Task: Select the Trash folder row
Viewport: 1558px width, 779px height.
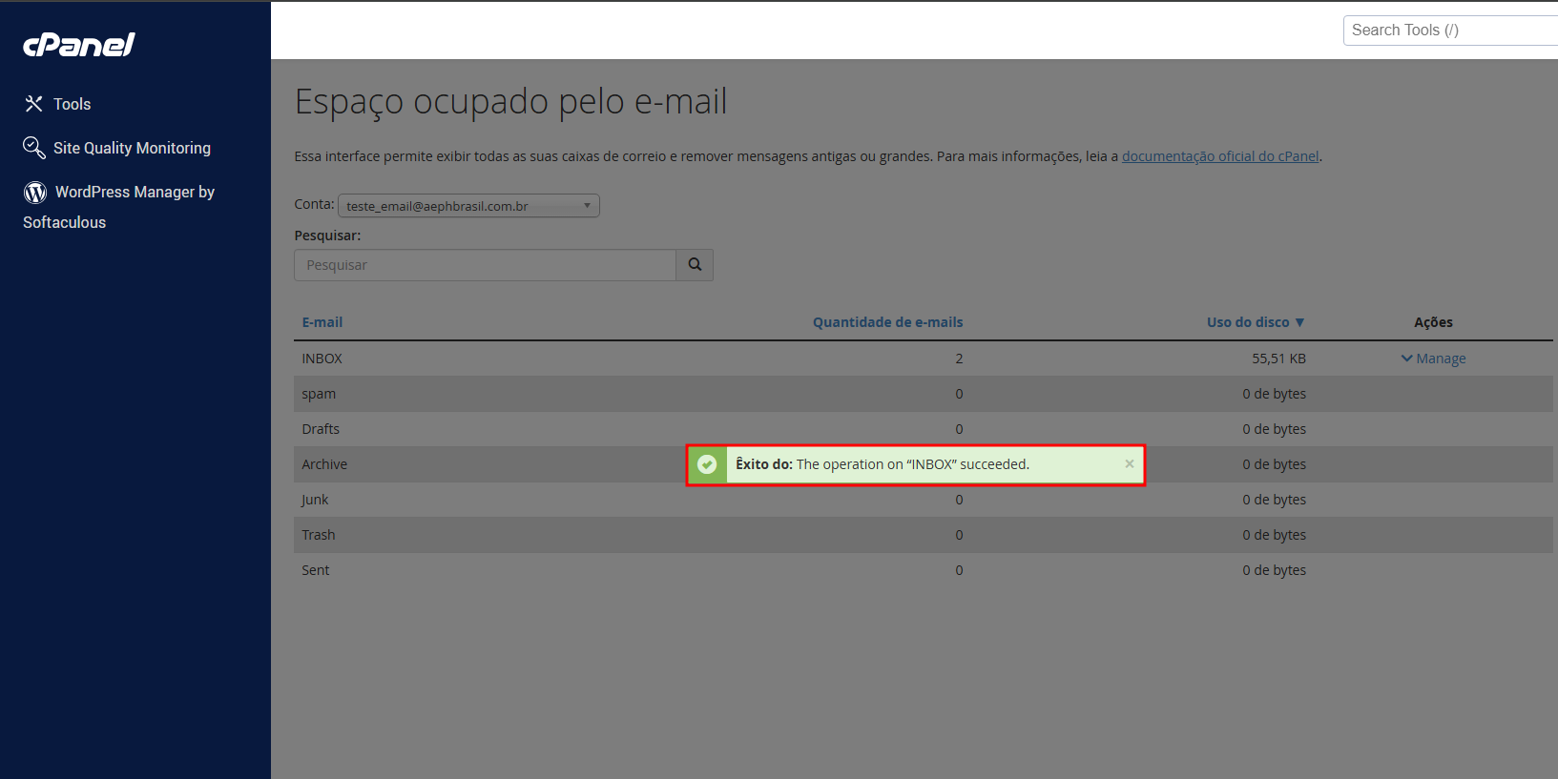Action: coord(923,535)
